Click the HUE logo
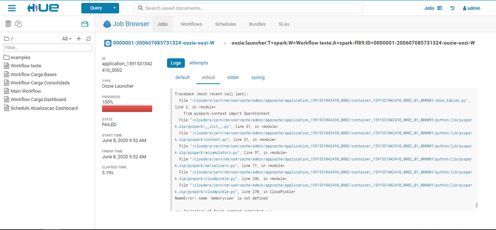The height and width of the screenshot is (230, 496). [x=42, y=8]
